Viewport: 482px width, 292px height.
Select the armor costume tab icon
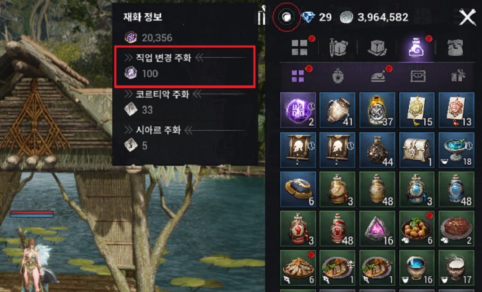click(455, 48)
